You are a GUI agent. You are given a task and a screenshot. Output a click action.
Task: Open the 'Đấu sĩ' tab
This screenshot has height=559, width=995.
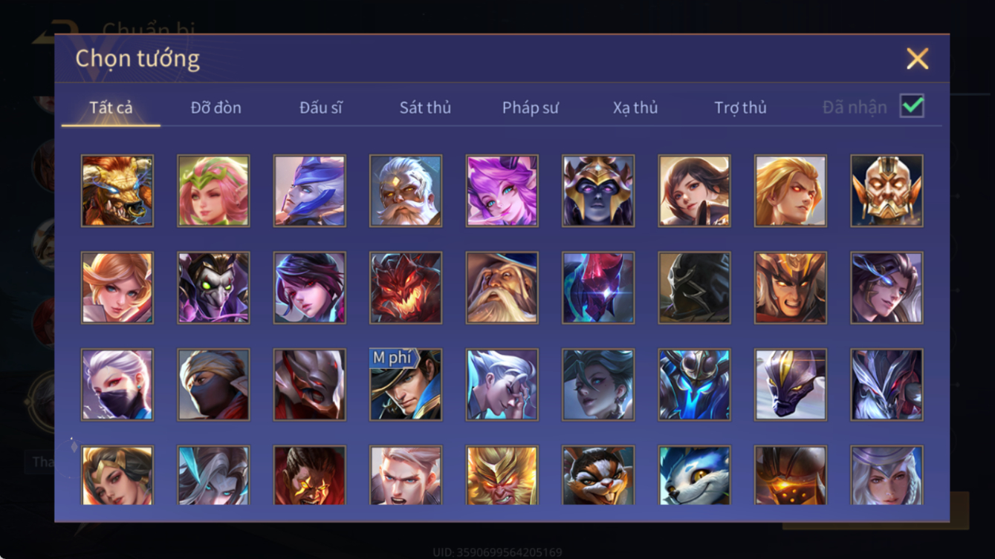point(320,108)
